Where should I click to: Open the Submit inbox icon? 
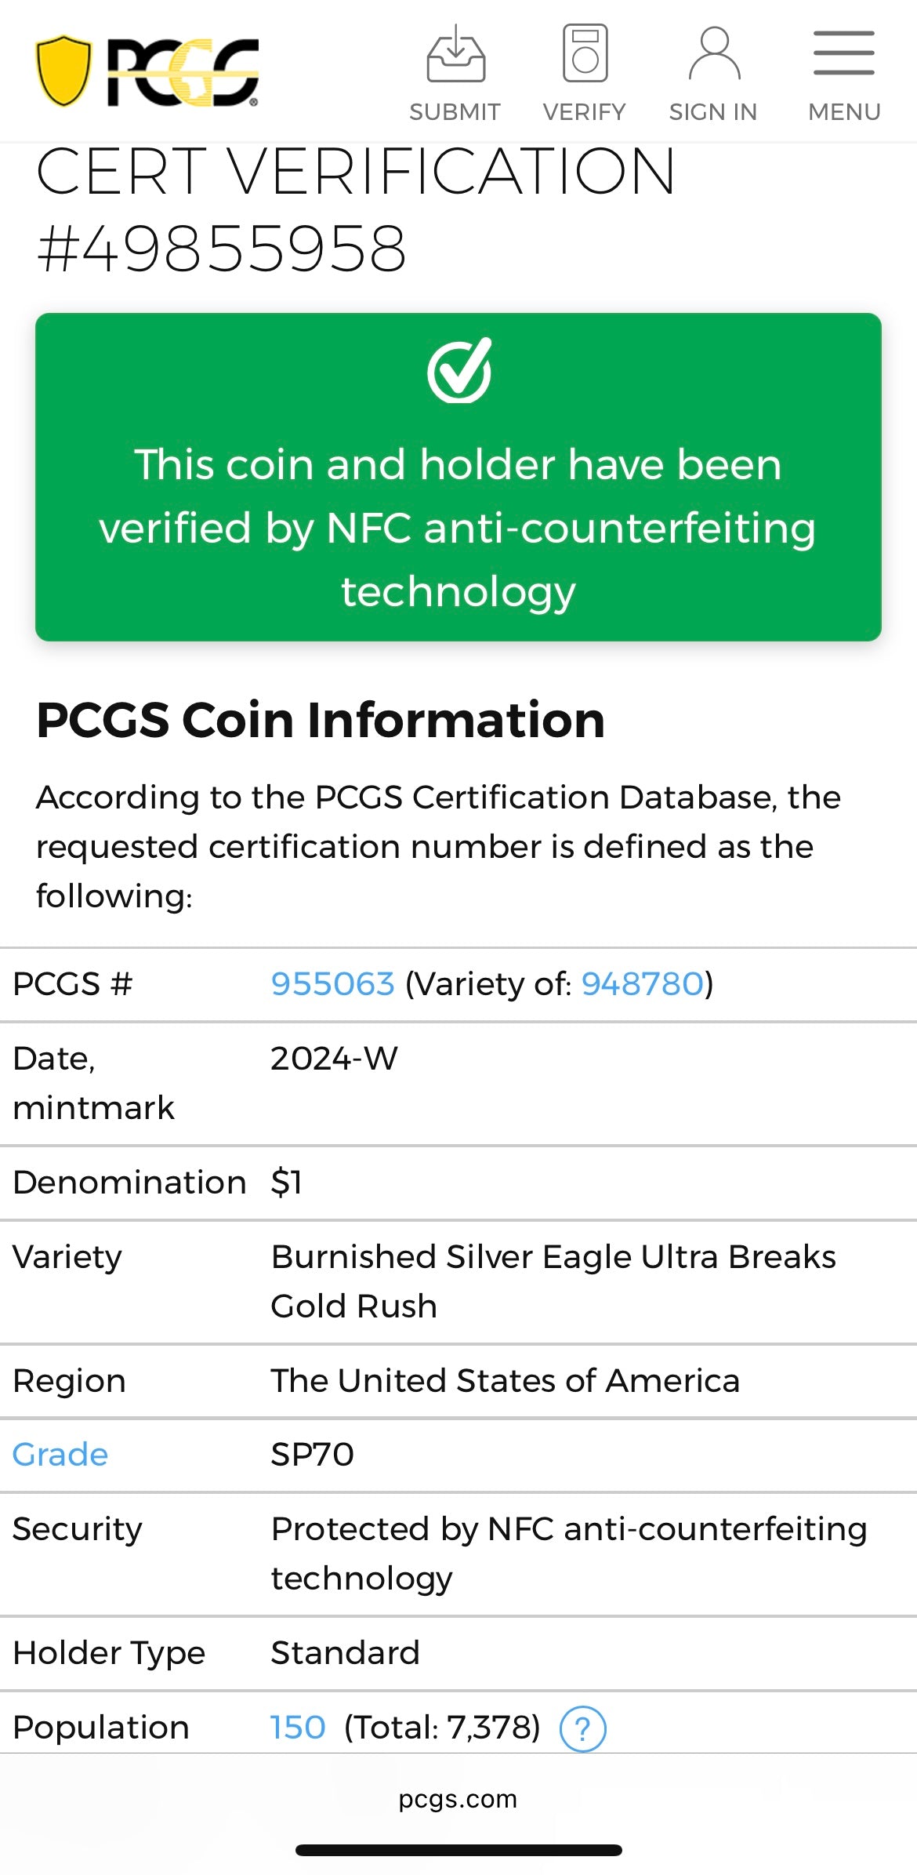coord(455,54)
